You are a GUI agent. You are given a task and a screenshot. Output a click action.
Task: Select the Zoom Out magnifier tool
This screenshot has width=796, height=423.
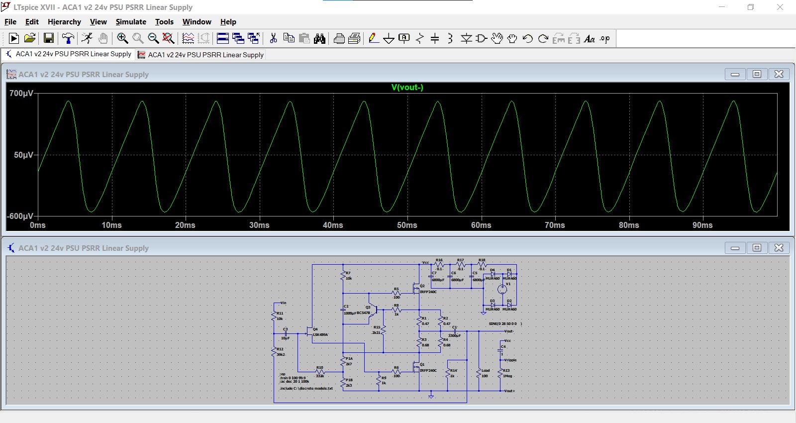tap(153, 38)
